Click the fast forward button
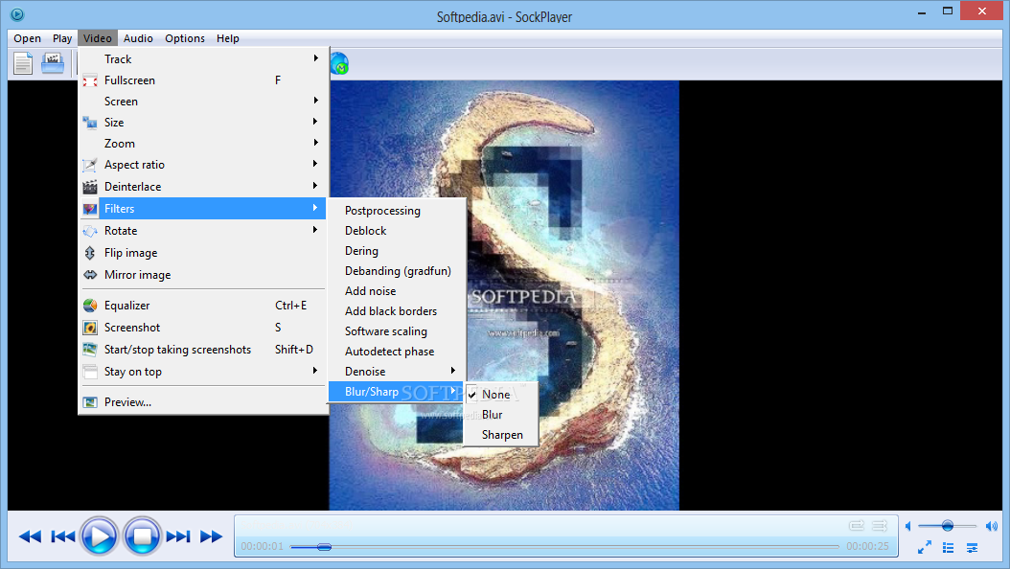Image resolution: width=1010 pixels, height=569 pixels. tap(211, 536)
